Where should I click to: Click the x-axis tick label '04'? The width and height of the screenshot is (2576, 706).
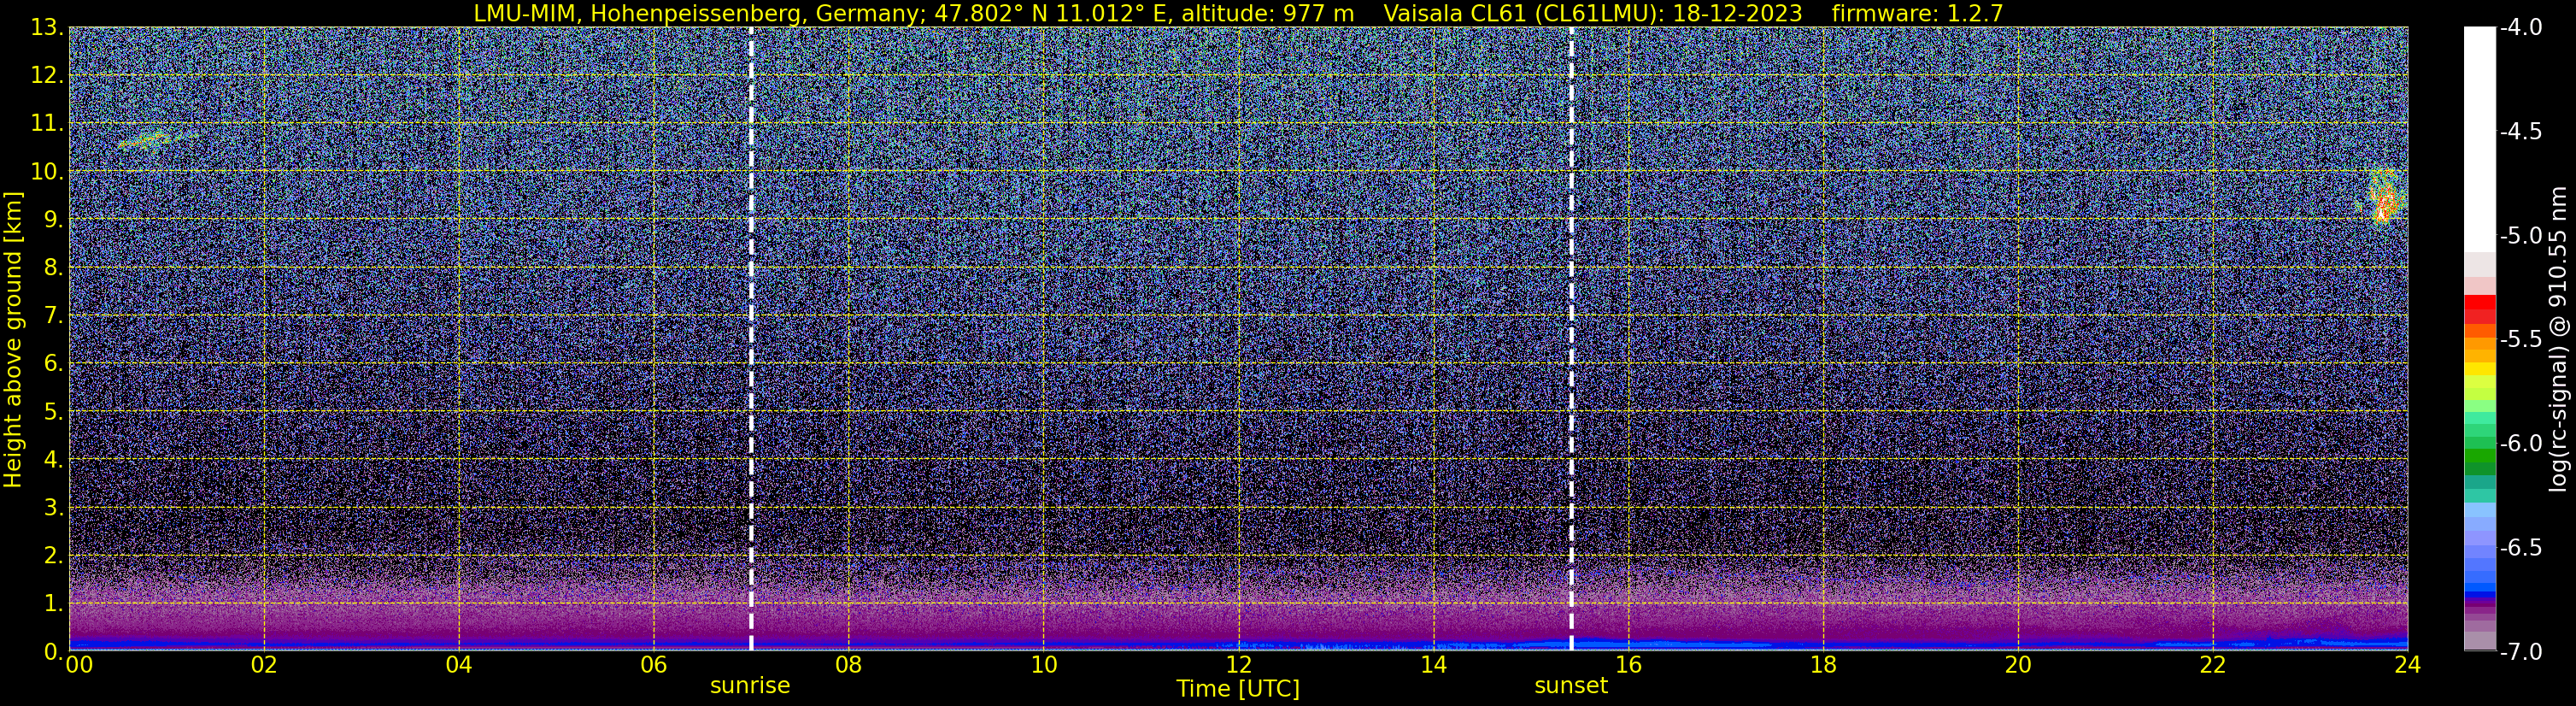[x=458, y=664]
